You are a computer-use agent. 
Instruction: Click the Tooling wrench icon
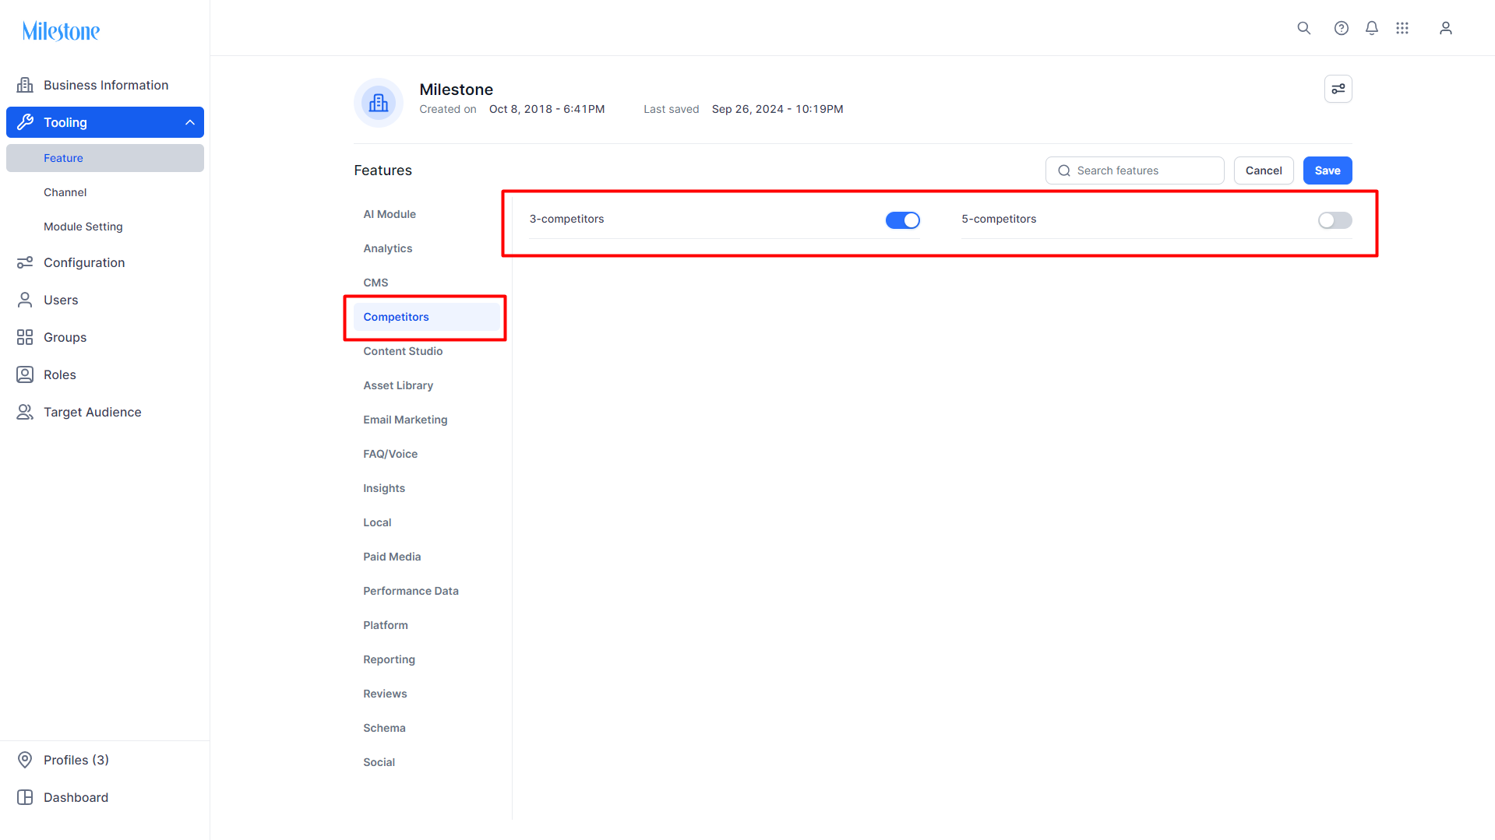[x=25, y=122]
